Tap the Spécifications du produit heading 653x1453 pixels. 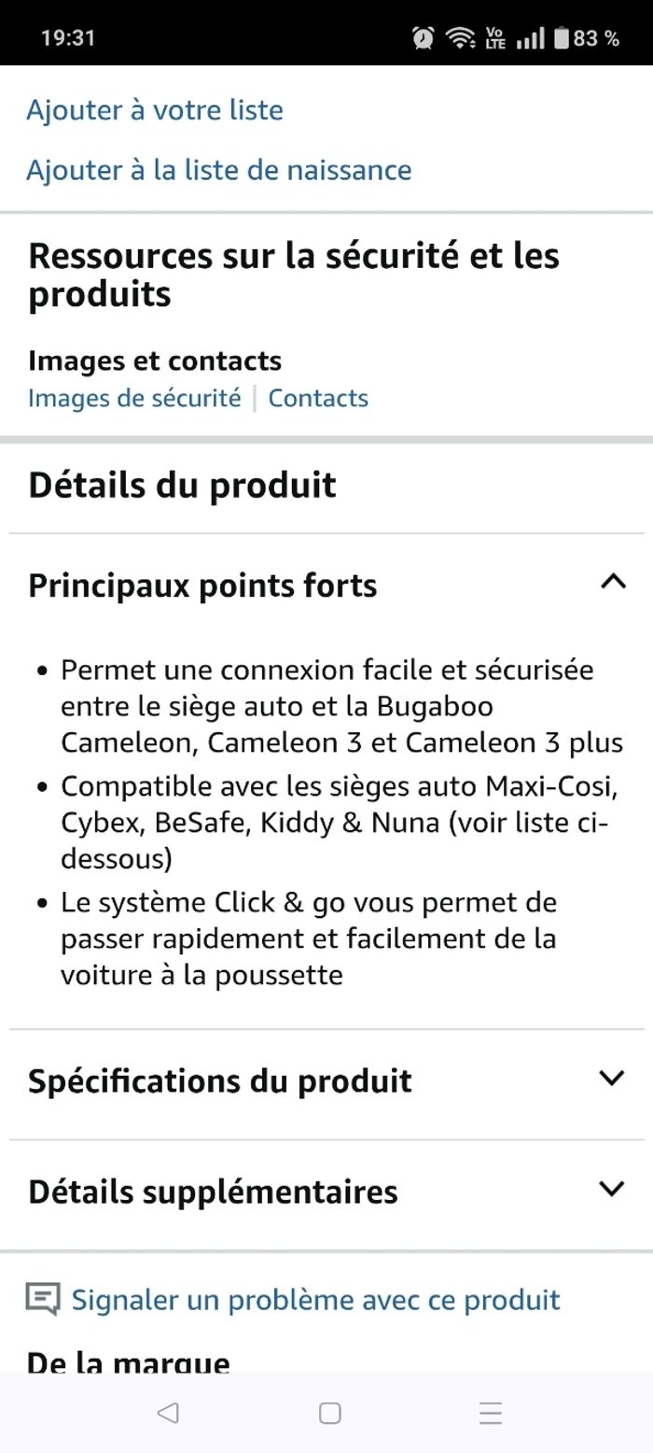click(x=220, y=1080)
